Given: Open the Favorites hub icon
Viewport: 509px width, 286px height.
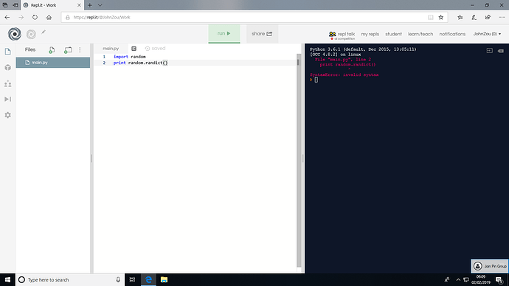Looking at the screenshot, I should (x=460, y=17).
